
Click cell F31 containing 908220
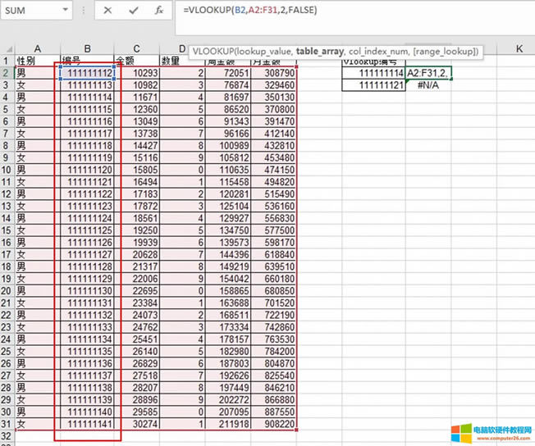275,424
